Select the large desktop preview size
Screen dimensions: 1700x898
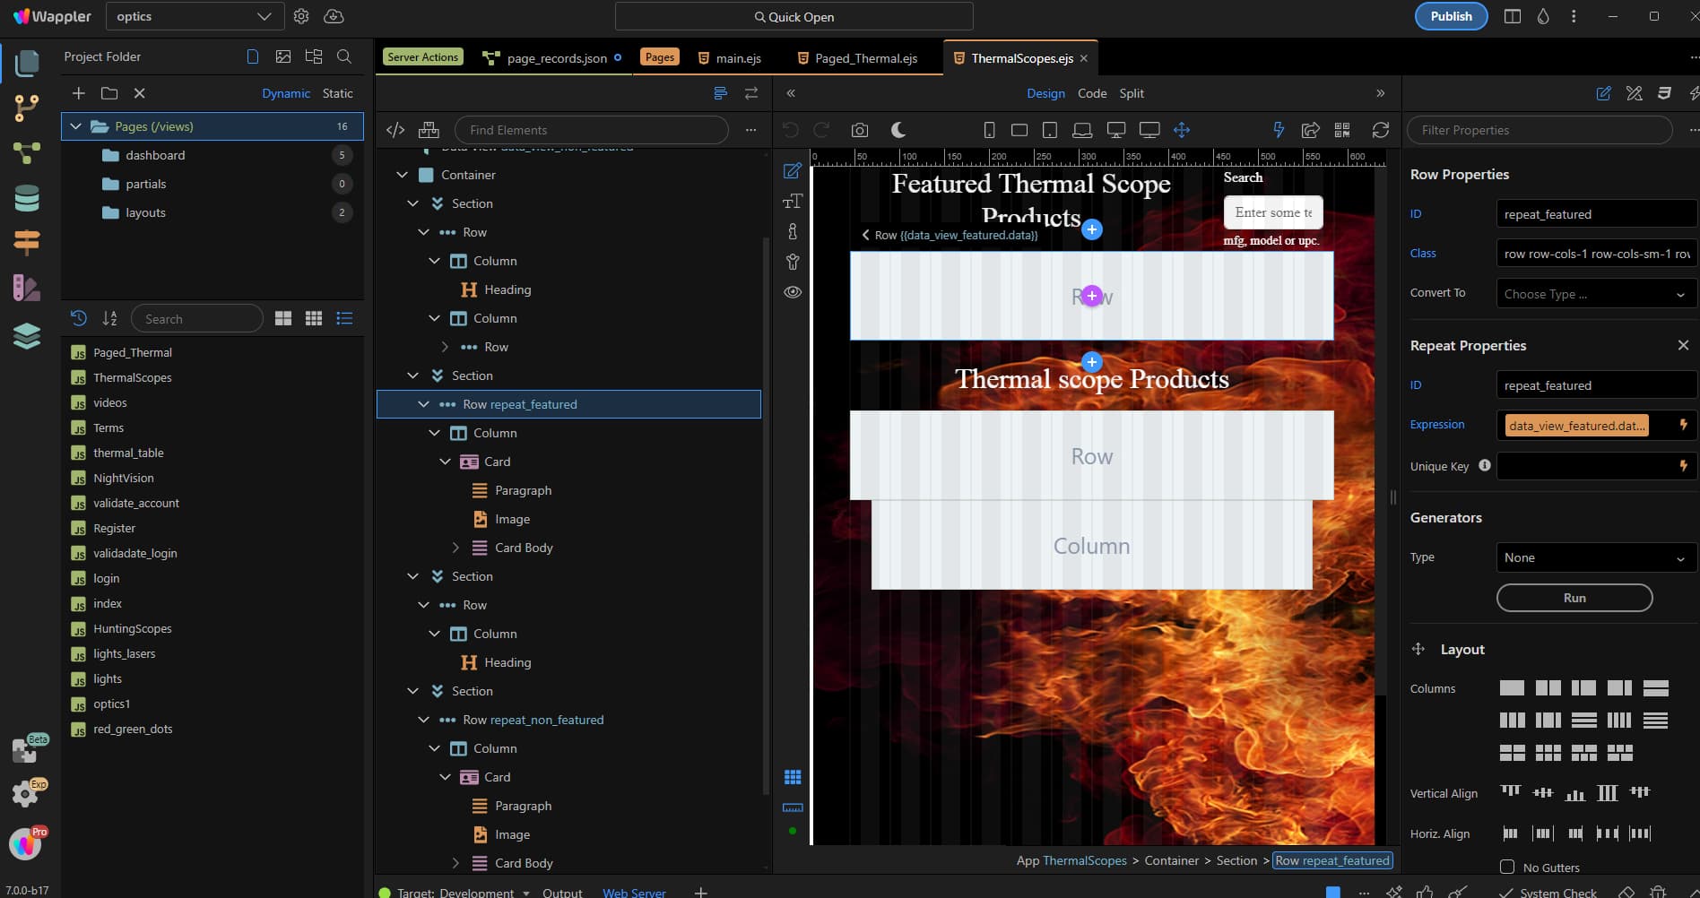pos(1149,130)
